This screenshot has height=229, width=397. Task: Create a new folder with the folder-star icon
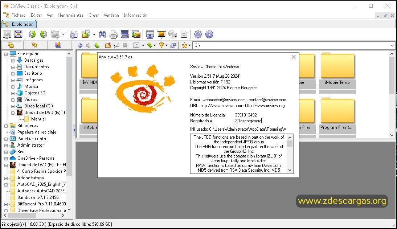point(108,45)
